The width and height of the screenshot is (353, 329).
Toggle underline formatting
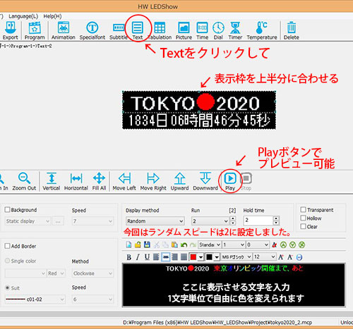[x=147, y=257]
